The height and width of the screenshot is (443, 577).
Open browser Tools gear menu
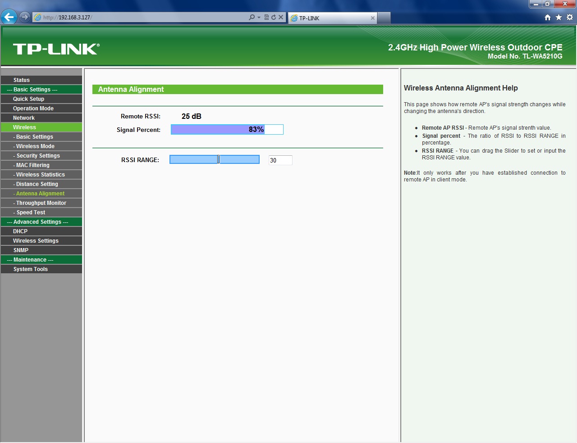point(570,17)
